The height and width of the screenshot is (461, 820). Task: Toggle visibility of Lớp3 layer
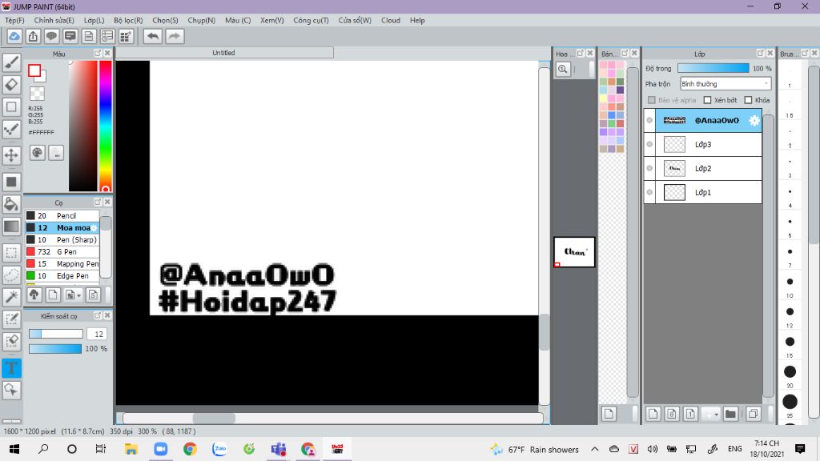pyautogui.click(x=649, y=144)
